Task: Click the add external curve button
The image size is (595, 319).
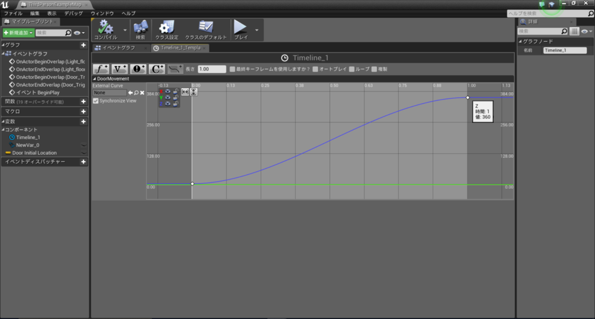Action: (x=175, y=69)
